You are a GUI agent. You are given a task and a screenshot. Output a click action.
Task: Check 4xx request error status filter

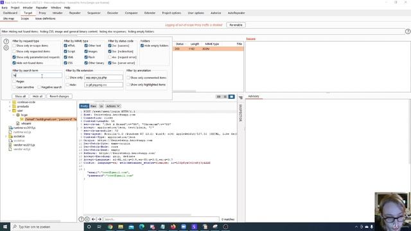[x=110, y=57]
